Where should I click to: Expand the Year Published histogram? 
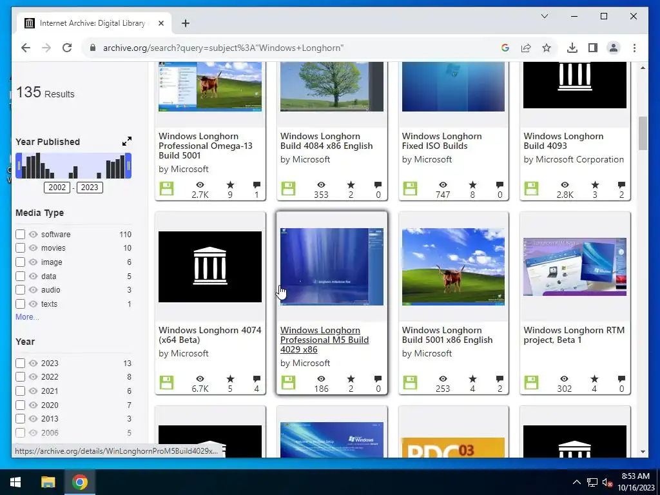[127, 141]
